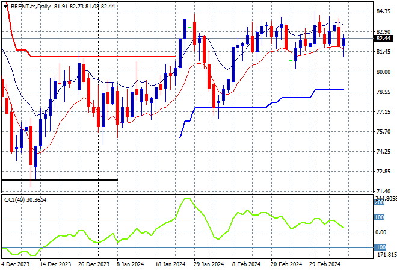
Task: Click the 26 Dec 2023 date label
Action: (94, 264)
